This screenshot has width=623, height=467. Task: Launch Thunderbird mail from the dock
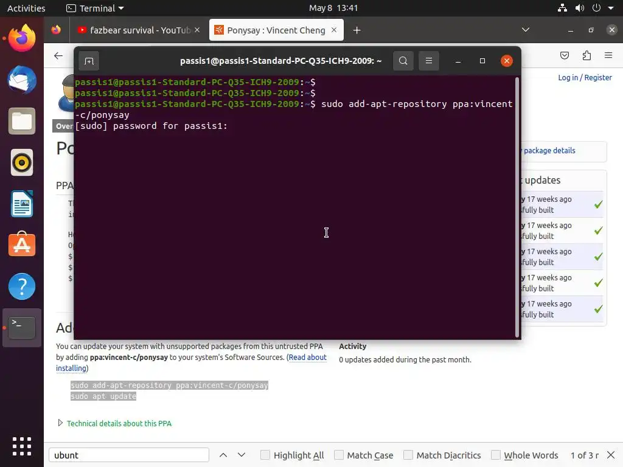tap(22, 80)
